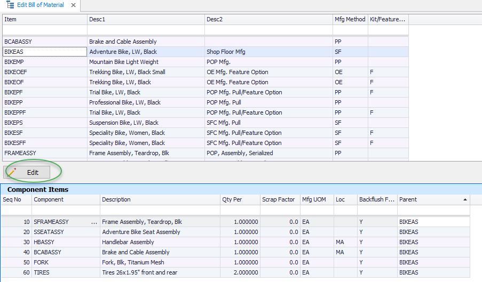Viewport: 482px width, 282px height.
Task: Click the Mfg Method filter field
Action: [351, 30]
